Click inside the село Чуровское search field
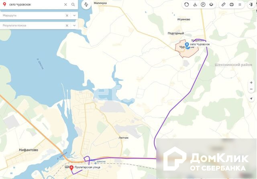The image size is (257, 179). click(x=36, y=4)
